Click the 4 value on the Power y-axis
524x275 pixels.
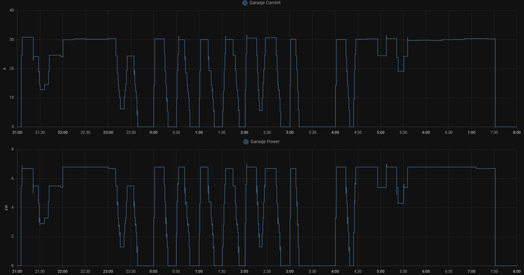[x=13, y=207]
